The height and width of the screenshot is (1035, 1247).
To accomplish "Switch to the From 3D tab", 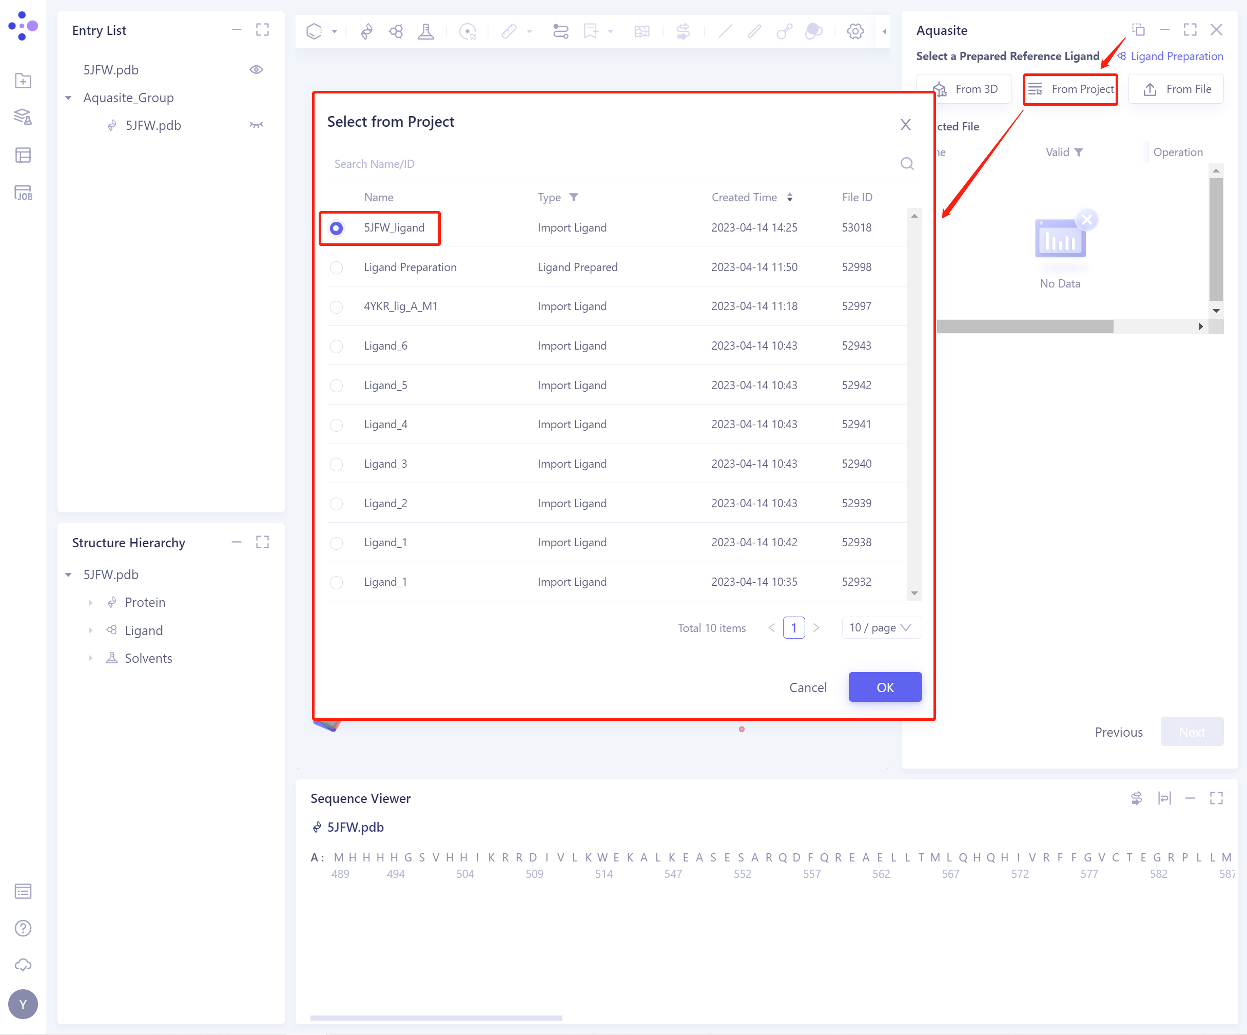I will [x=964, y=88].
